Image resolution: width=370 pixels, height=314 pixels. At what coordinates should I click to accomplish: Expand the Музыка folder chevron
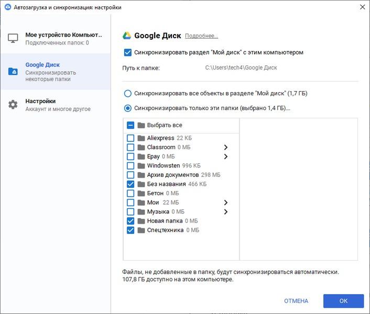click(226, 211)
